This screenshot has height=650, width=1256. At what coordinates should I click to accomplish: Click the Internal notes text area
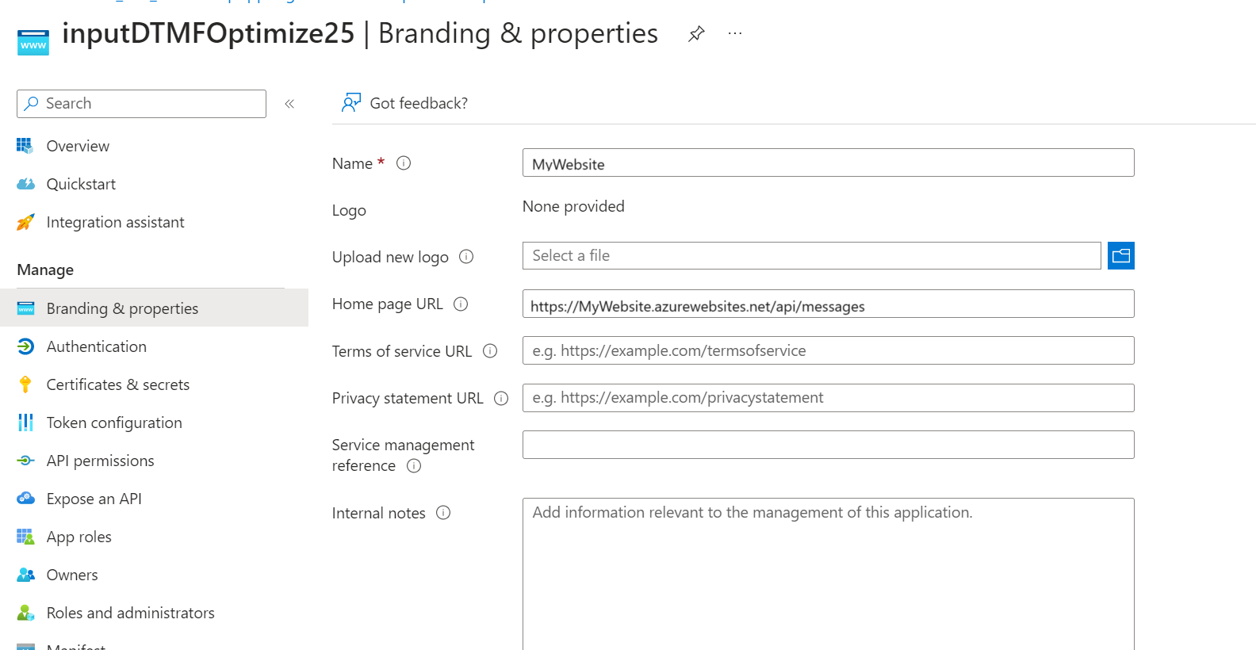point(828,574)
